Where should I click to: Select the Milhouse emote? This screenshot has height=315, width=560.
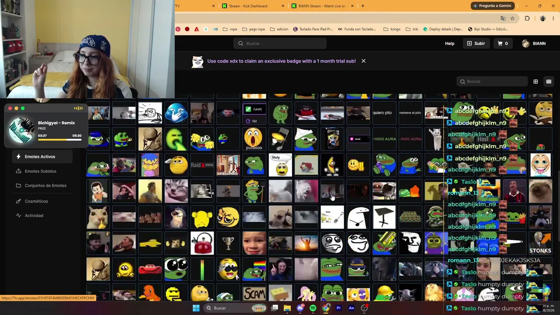click(x=150, y=165)
